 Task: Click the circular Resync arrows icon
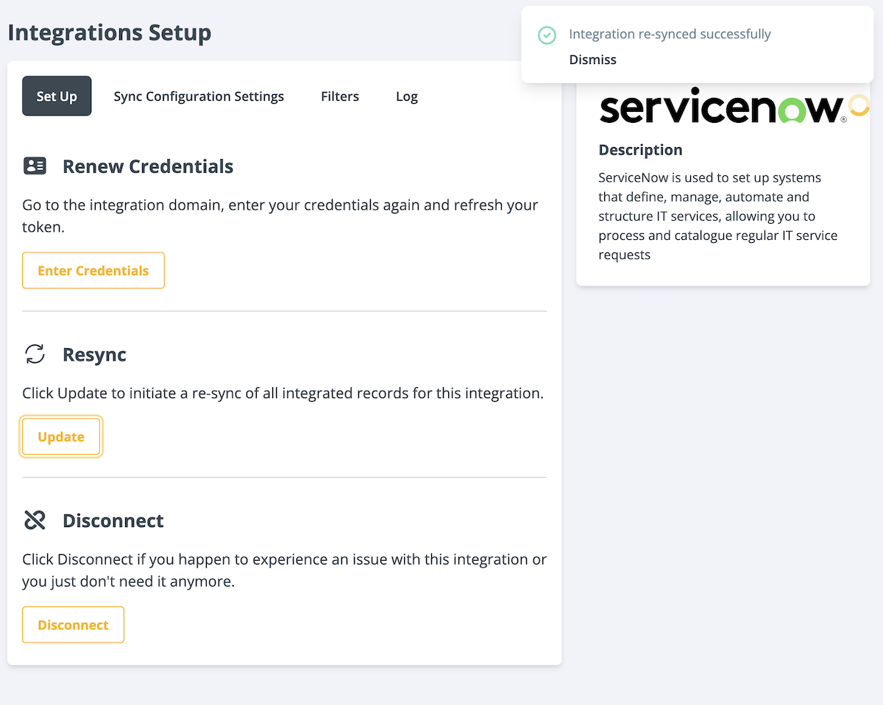coord(34,354)
